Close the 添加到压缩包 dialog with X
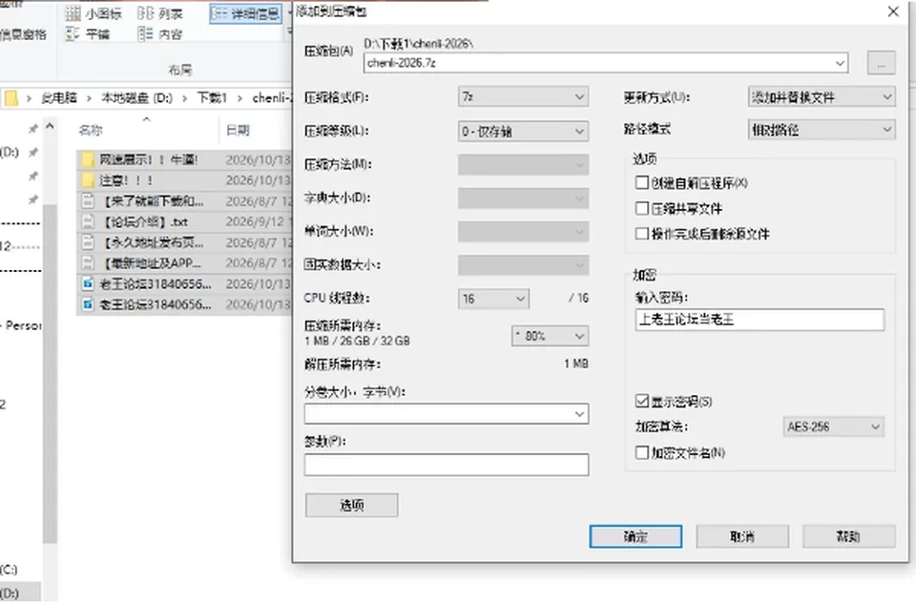 tap(893, 11)
